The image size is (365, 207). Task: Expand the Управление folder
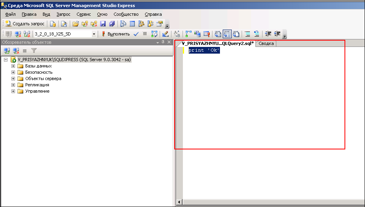13,91
